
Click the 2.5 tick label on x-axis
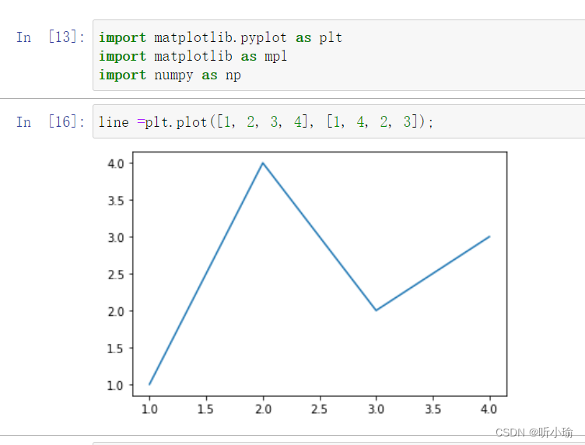pos(319,408)
